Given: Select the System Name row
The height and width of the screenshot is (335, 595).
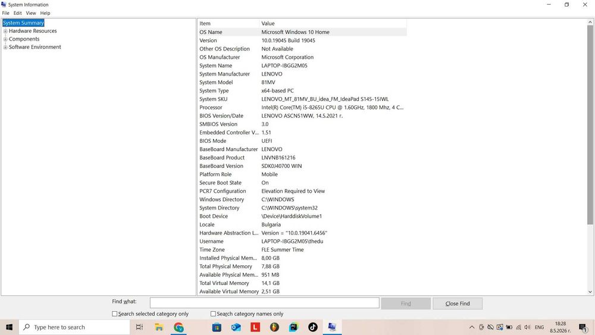Looking at the screenshot, I should pyautogui.click(x=302, y=65).
